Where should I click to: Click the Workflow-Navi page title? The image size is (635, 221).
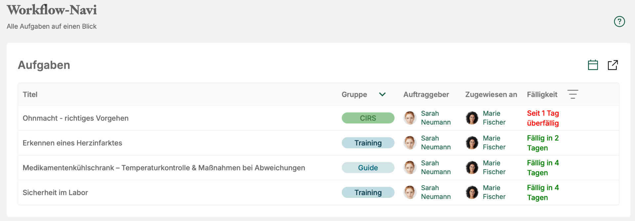pyautogui.click(x=52, y=10)
